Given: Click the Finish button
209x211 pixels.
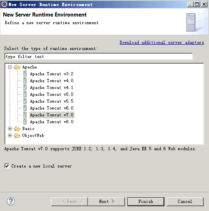Looking at the screenshot, I should click(146, 201).
